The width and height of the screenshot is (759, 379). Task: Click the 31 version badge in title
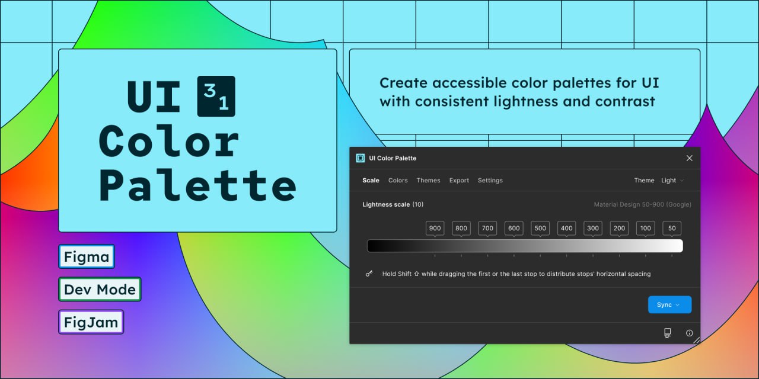216,96
